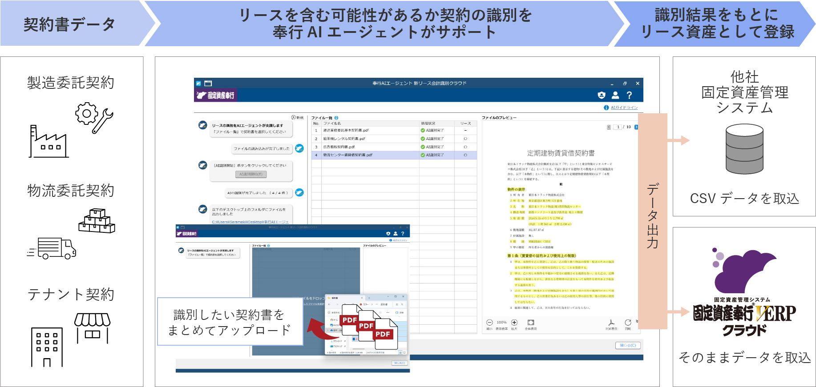The width and height of the screenshot is (816, 387).
Task: Open AIガイドライン link in the second window
Action: tap(400, 240)
